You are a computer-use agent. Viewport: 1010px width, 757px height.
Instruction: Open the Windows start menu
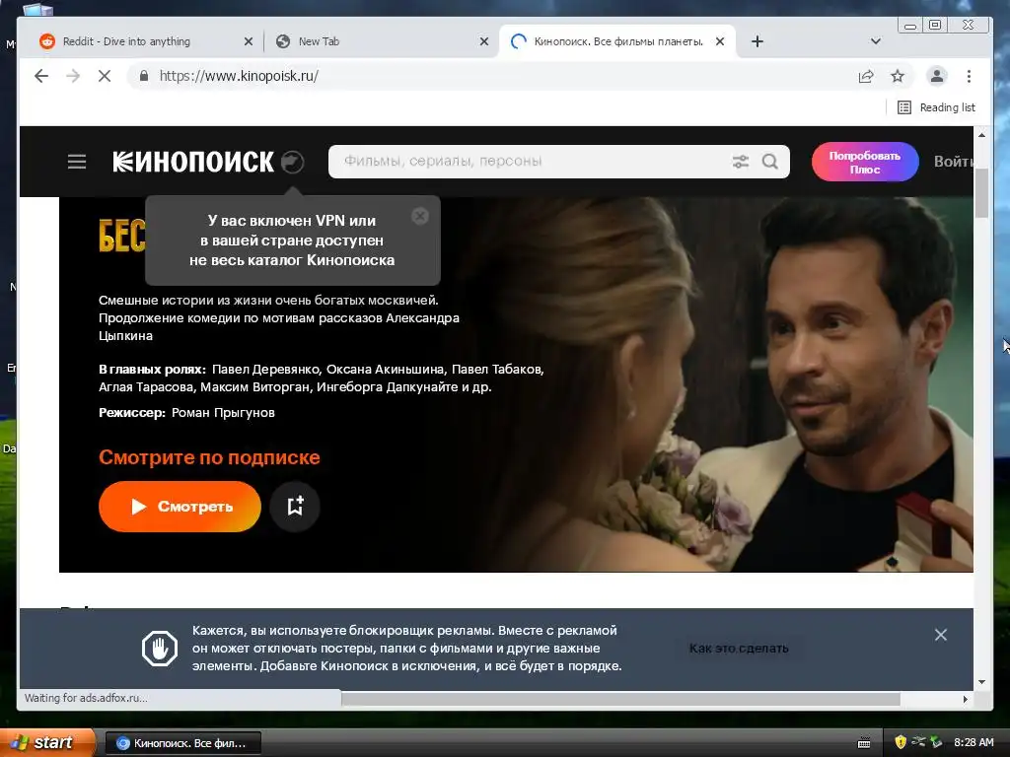coord(46,742)
